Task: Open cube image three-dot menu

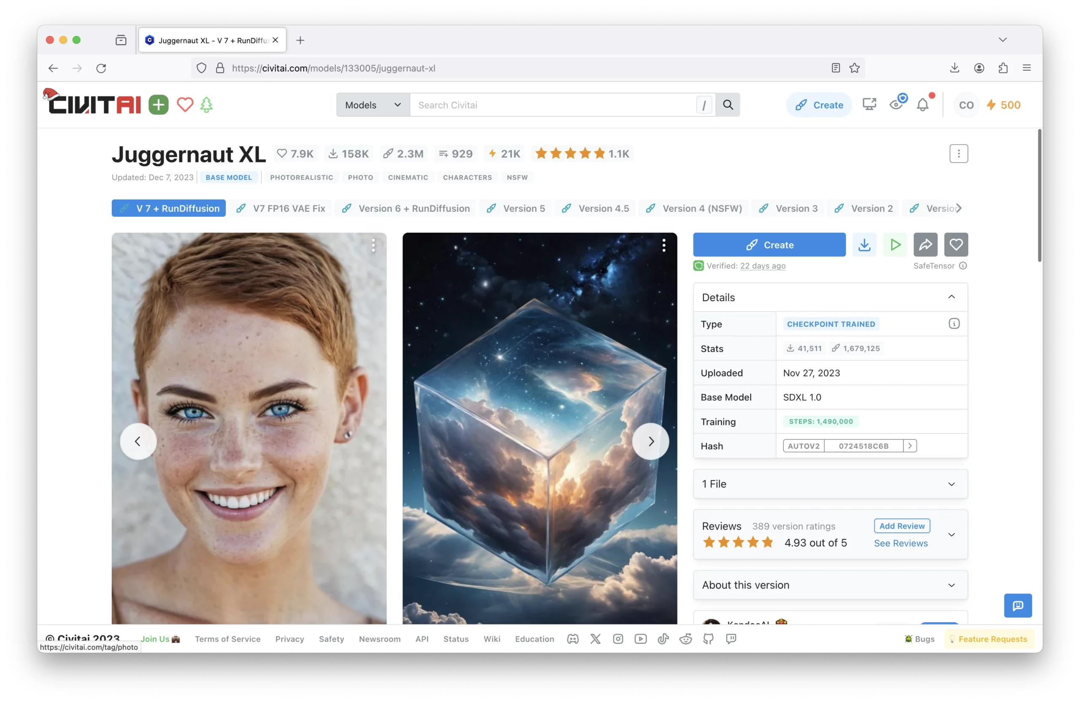Action: click(x=664, y=245)
